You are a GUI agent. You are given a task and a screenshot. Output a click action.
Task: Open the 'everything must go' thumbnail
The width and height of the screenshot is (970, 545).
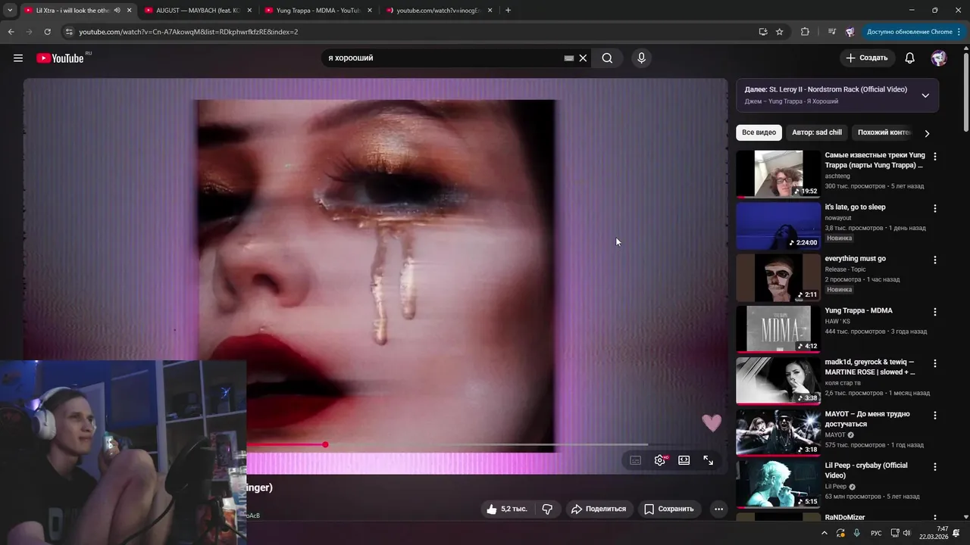click(x=778, y=277)
